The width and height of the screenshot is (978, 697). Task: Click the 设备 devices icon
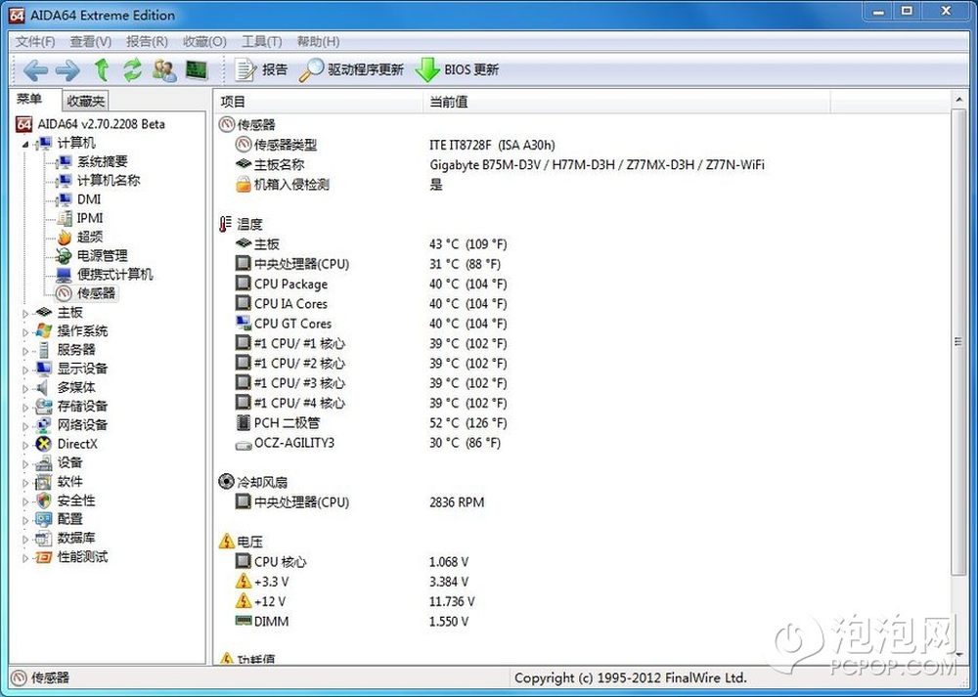click(x=44, y=463)
